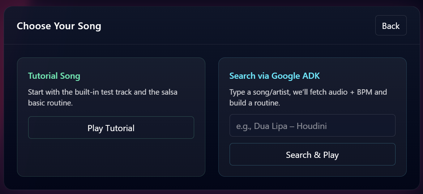Click the "Dua Lipa – Houdini" placeholder text

pyautogui.click(x=290, y=126)
